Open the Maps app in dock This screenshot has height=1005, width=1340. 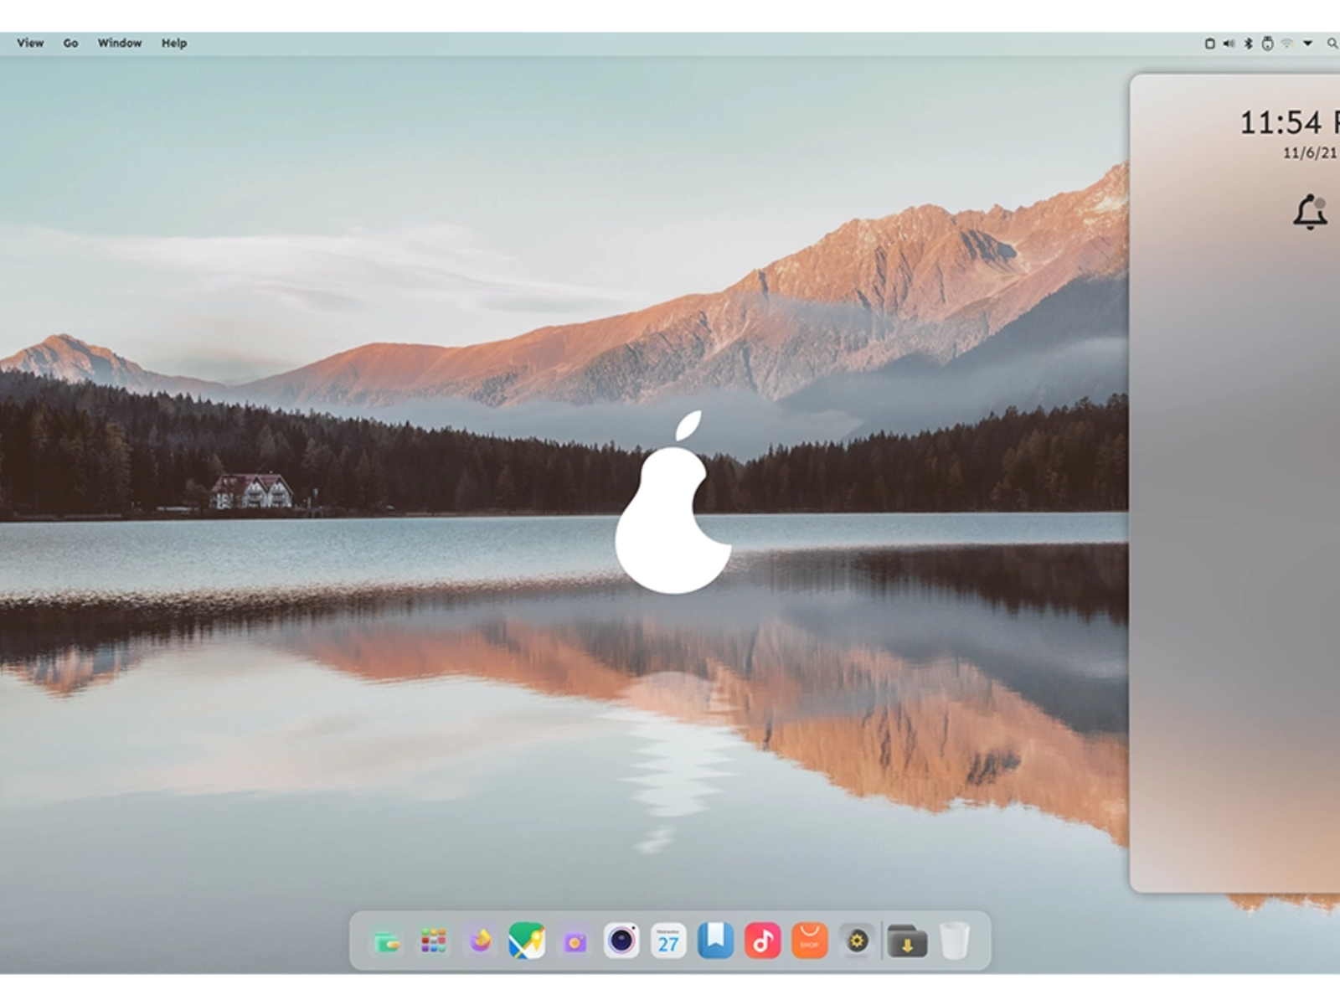coord(527,941)
